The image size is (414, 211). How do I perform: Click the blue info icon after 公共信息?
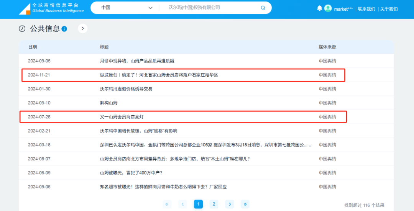pyautogui.click(x=64, y=29)
